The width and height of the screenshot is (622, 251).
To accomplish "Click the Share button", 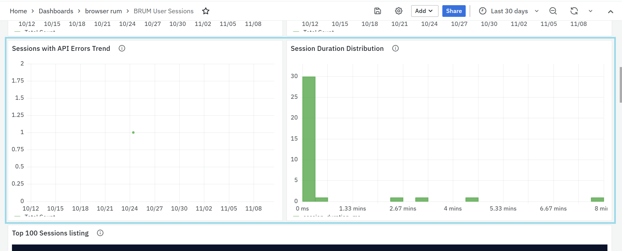I will pos(454,11).
